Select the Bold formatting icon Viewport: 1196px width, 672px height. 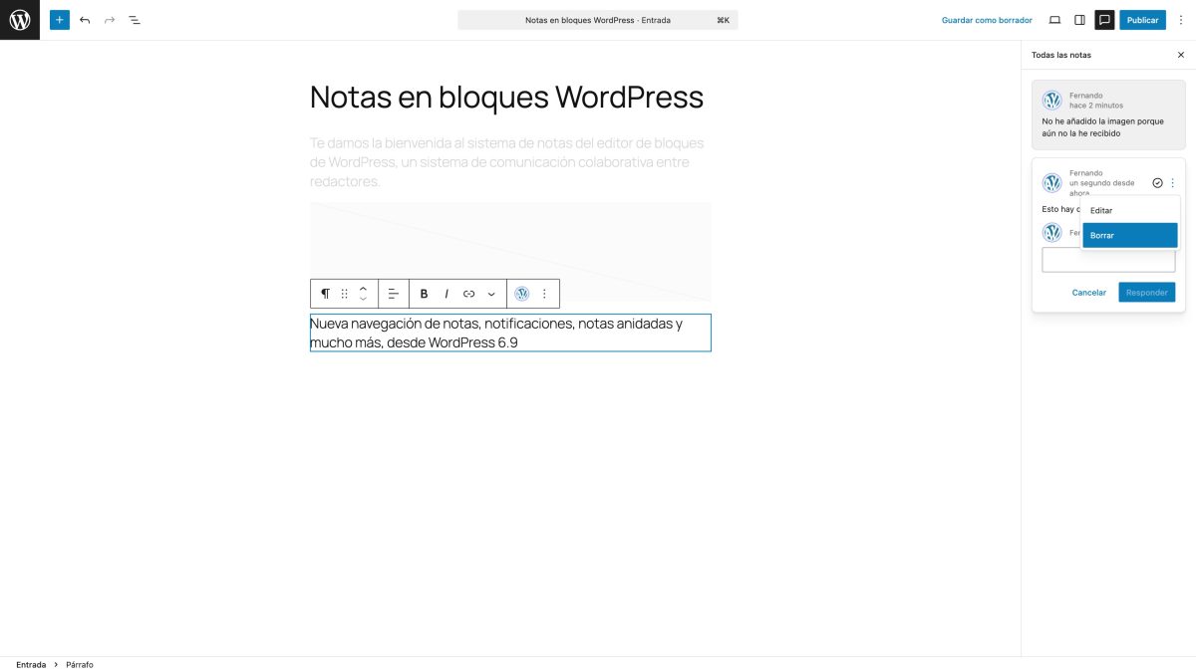click(x=424, y=294)
